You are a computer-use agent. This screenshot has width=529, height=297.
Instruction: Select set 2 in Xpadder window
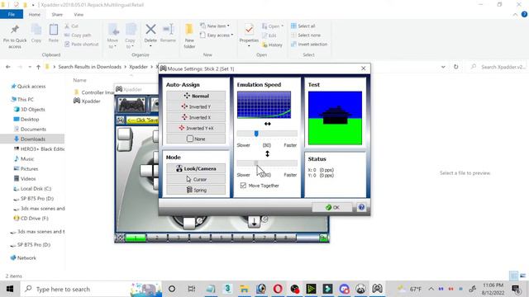click(x=157, y=238)
